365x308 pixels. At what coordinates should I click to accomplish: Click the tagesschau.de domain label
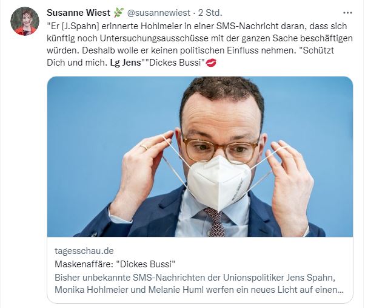84,251
